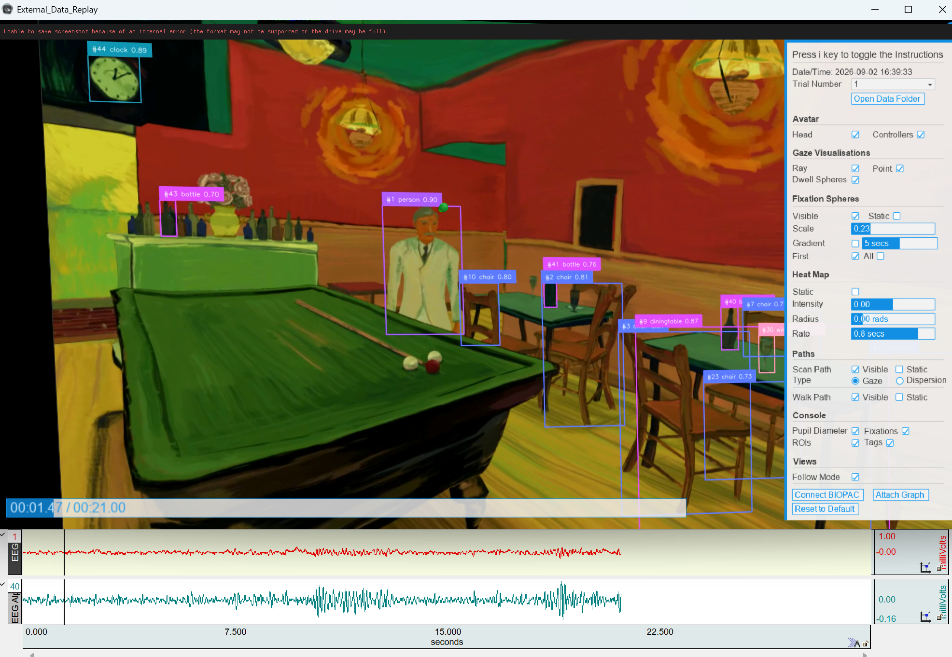The image size is (952, 657).
Task: Open the Trial Number dropdown
Action: tap(893, 84)
